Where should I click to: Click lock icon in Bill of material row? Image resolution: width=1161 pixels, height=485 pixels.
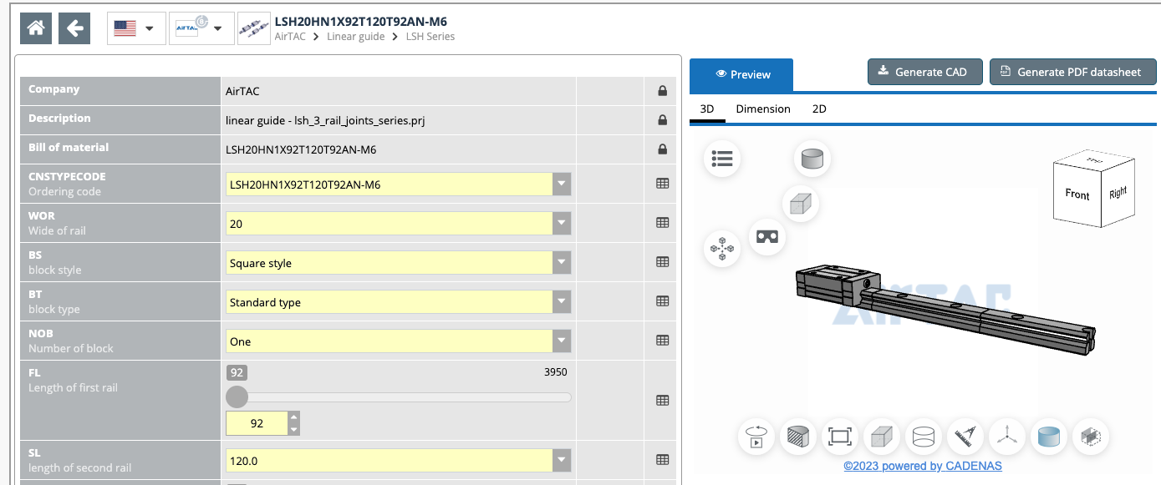(x=662, y=149)
